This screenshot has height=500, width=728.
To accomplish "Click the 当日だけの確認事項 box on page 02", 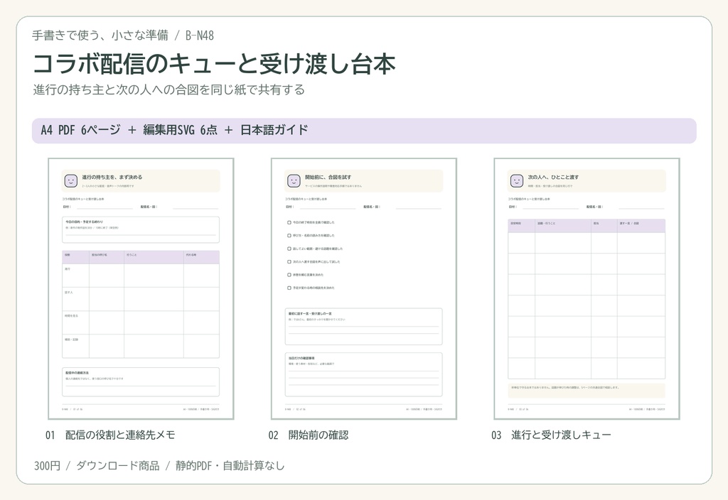I will (x=363, y=375).
